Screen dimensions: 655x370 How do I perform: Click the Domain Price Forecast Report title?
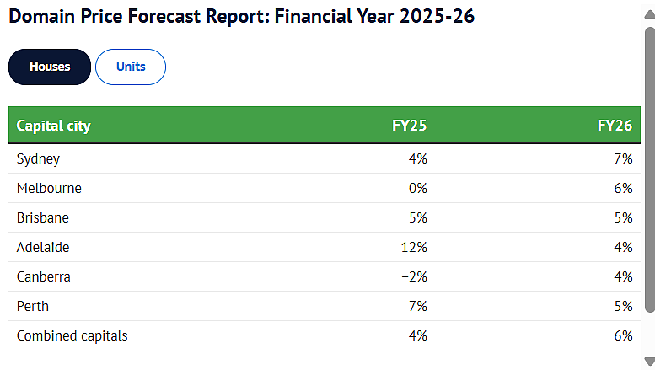click(241, 16)
